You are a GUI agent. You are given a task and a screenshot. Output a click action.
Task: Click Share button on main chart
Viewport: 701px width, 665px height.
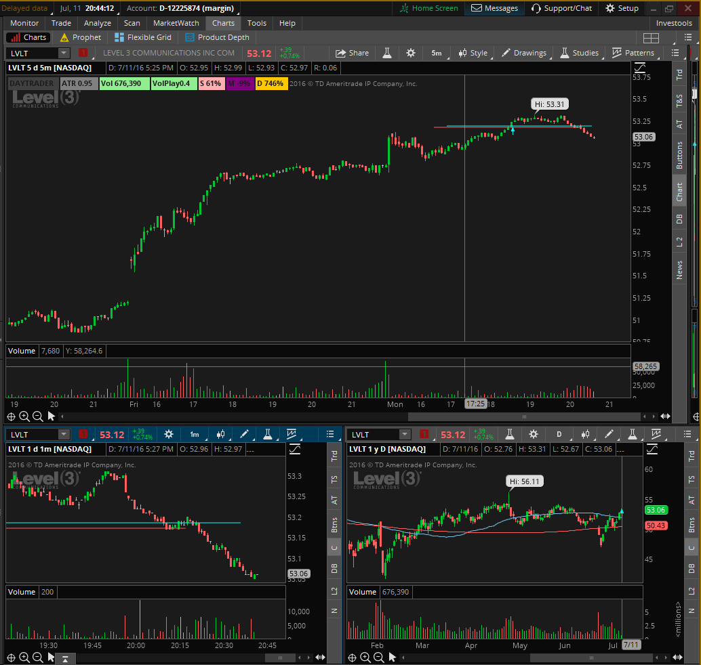tap(353, 53)
